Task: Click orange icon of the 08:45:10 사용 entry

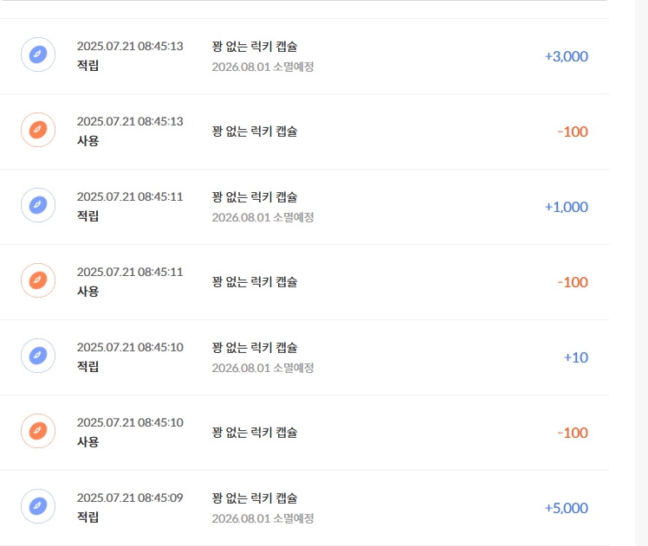Action: (38, 431)
